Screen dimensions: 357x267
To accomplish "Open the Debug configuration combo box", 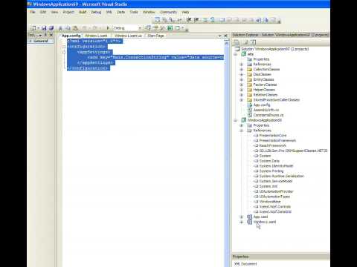I will pyautogui.click(x=127, y=28).
